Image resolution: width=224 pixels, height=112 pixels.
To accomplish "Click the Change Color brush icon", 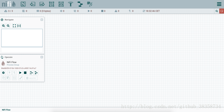I will click(20, 78).
